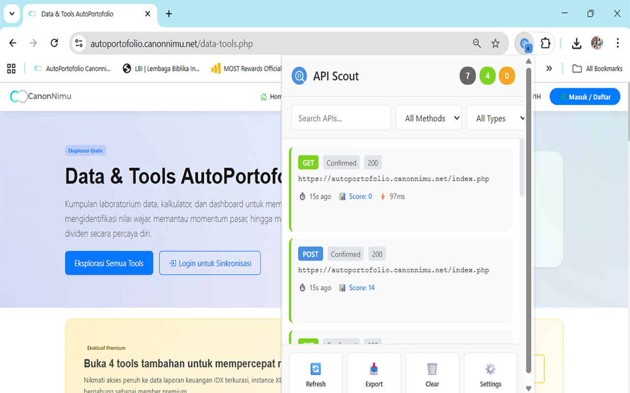Click the API Scout popup vertical scrollbar

(x=529, y=220)
